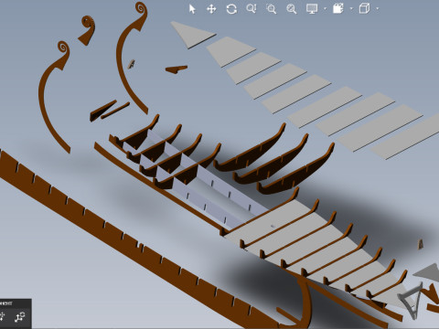The height and width of the screenshot is (329, 439).
Task: Click the view orientation cube icon
Action: 364,8
